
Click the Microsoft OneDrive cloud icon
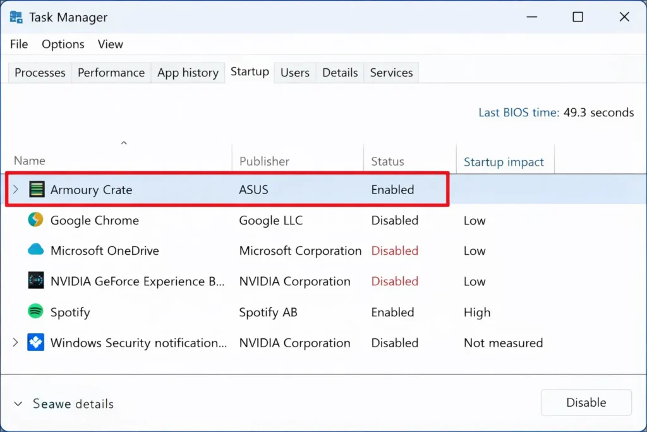36,250
